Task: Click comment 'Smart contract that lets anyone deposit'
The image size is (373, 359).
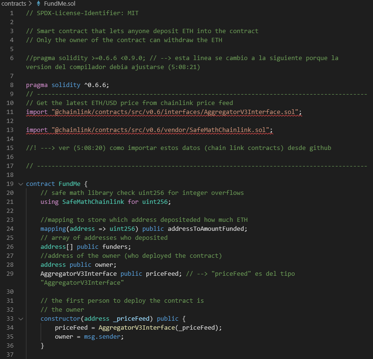Action: pos(142,31)
